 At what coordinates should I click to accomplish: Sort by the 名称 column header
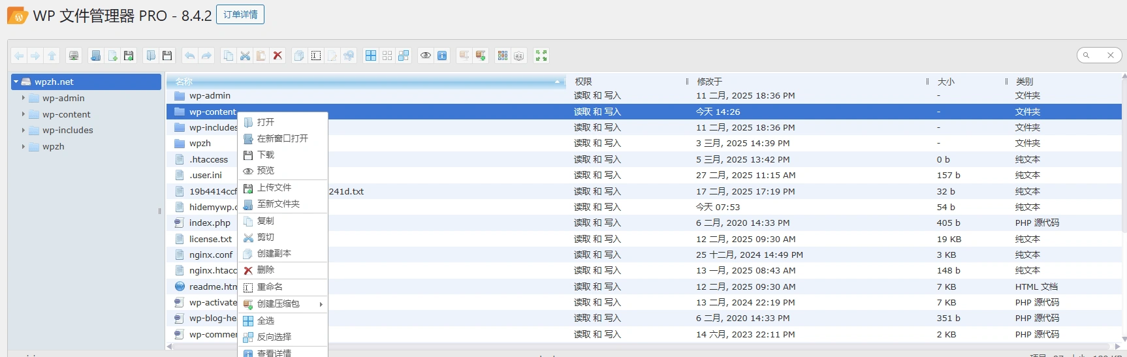point(366,82)
